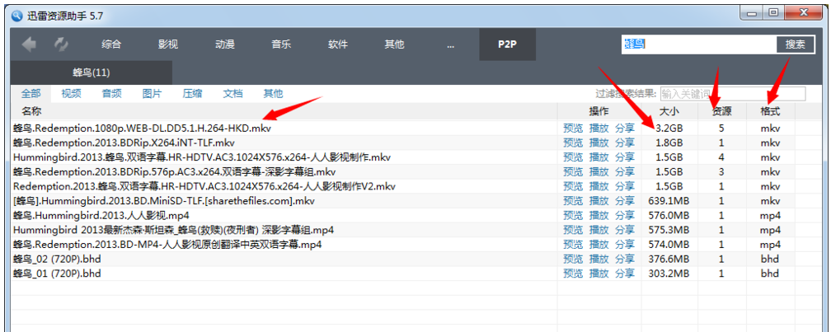Expand more categories with the … item
Viewport: 831px width, 332px height.
(x=450, y=45)
